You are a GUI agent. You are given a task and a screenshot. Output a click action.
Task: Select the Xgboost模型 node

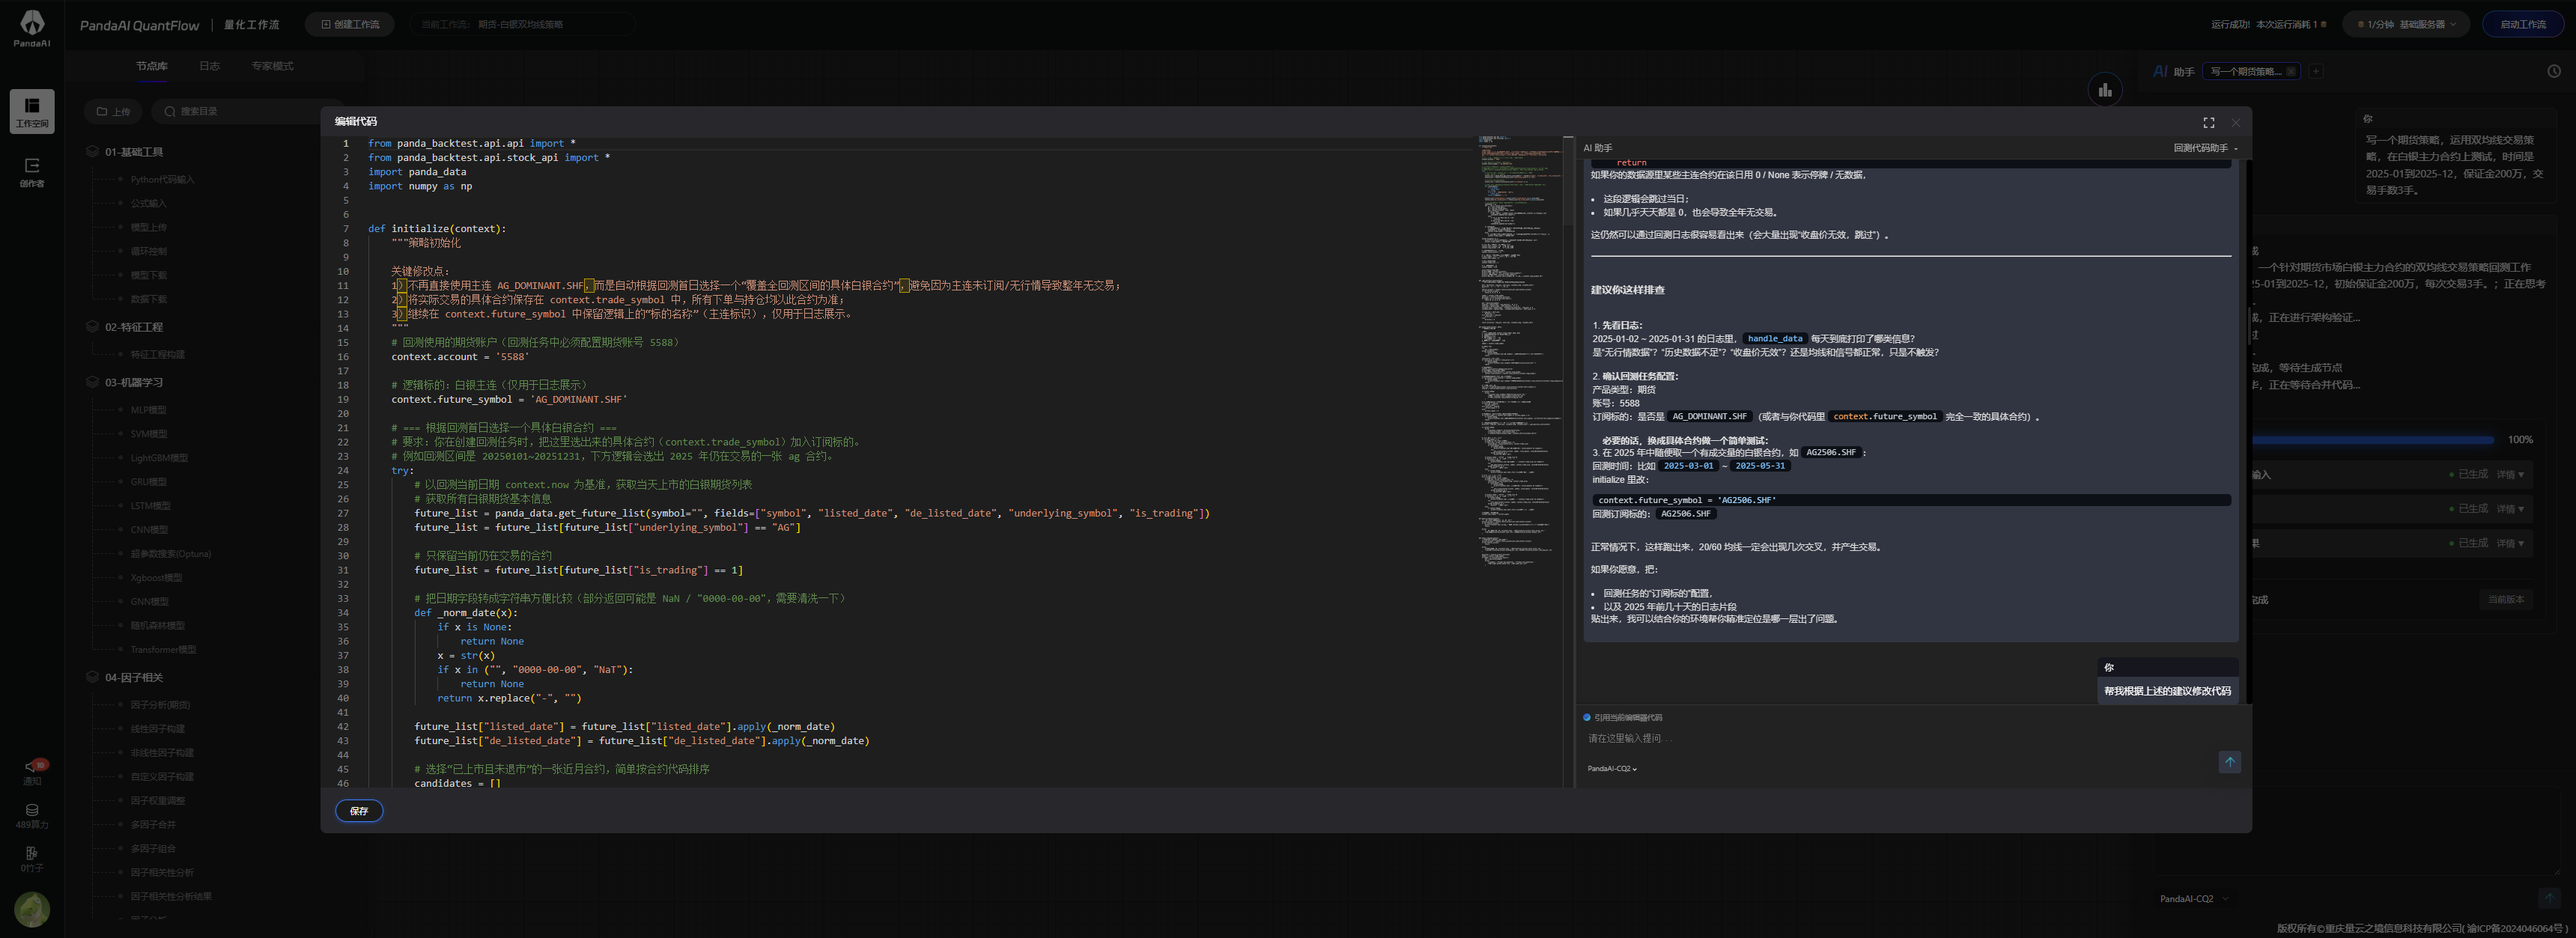click(156, 578)
